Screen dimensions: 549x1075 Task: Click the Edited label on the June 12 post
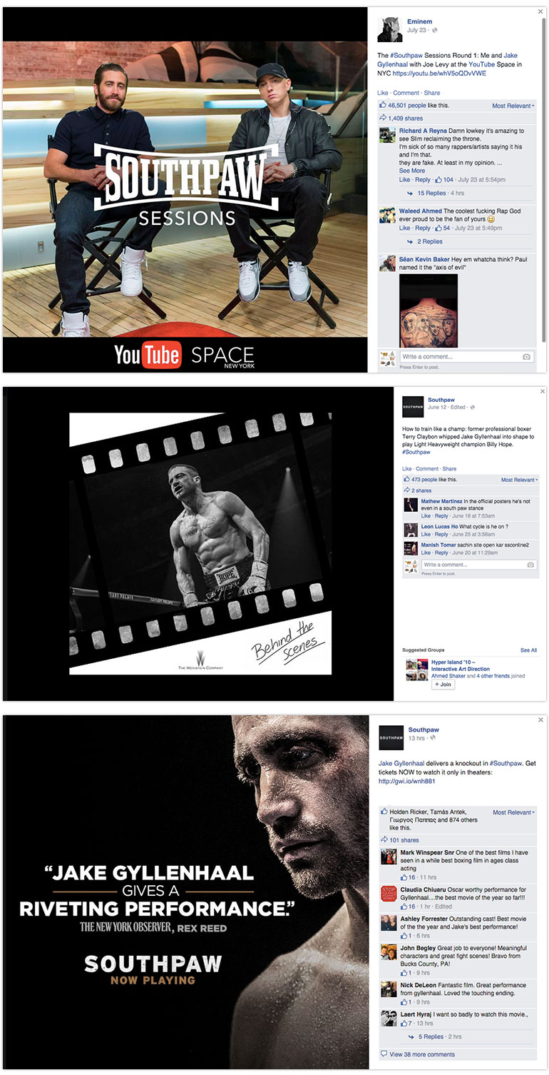[x=458, y=407]
